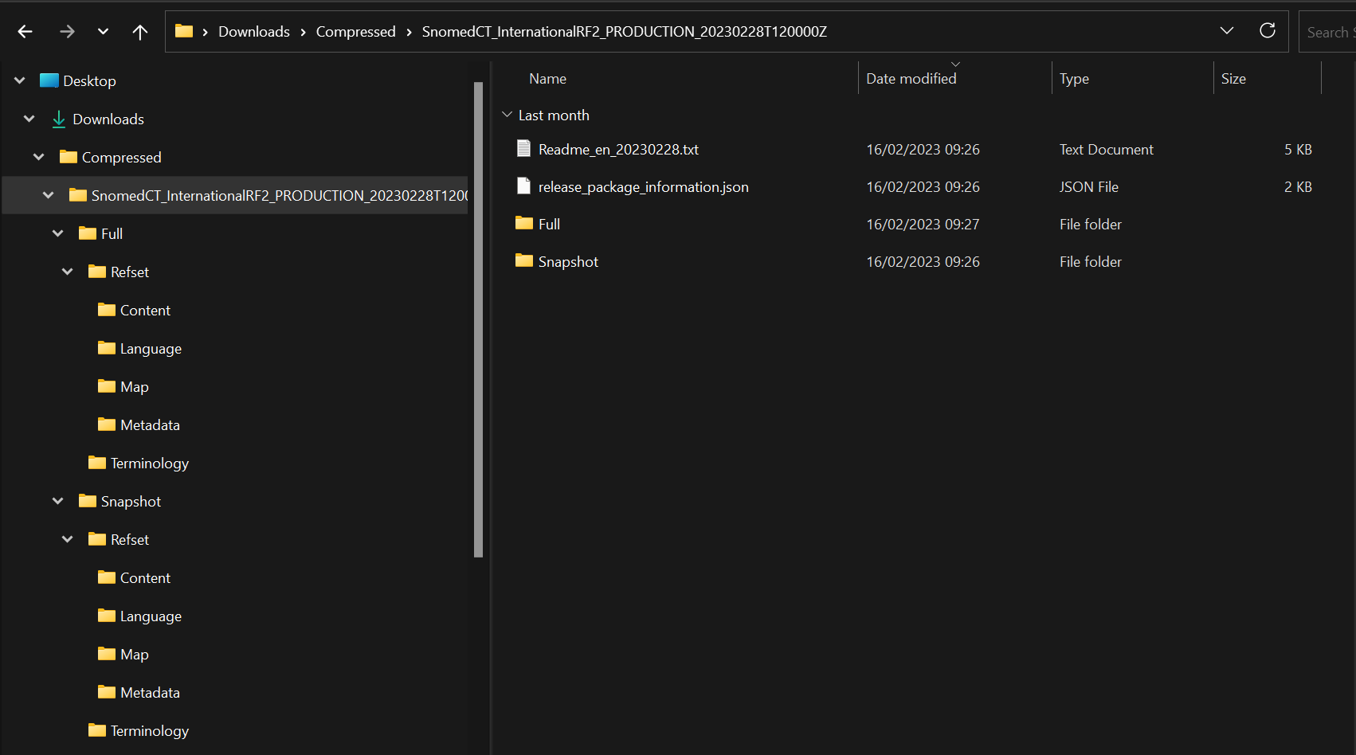Click JSON File type cell
The height and width of the screenshot is (755, 1356).
pos(1088,187)
